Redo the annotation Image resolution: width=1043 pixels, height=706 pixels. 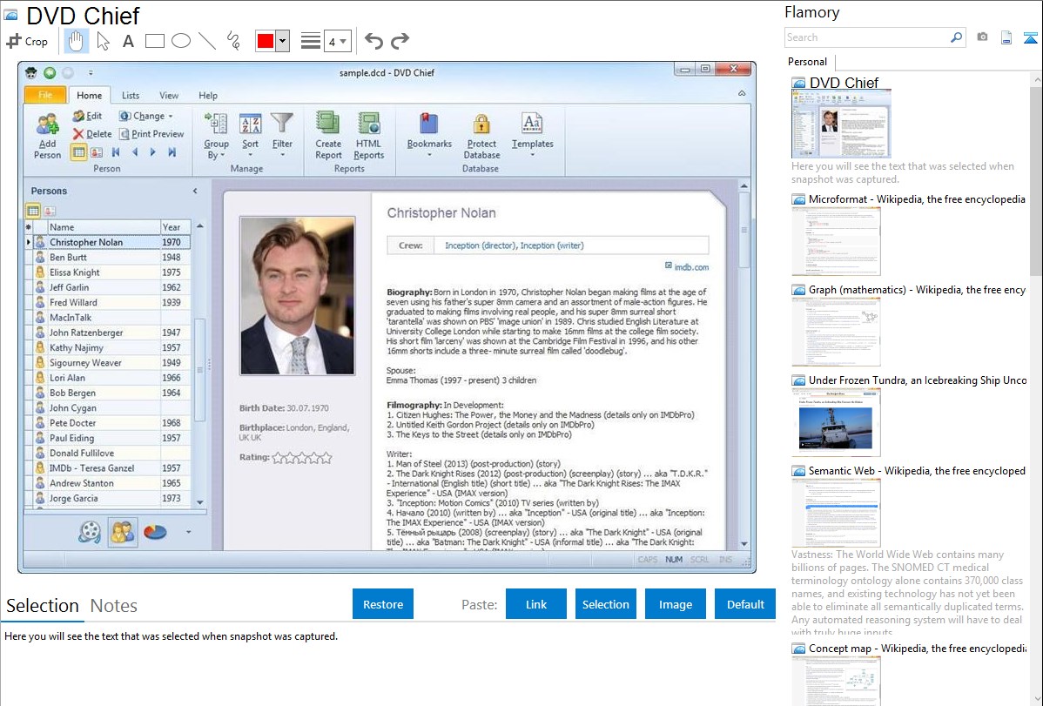[400, 41]
